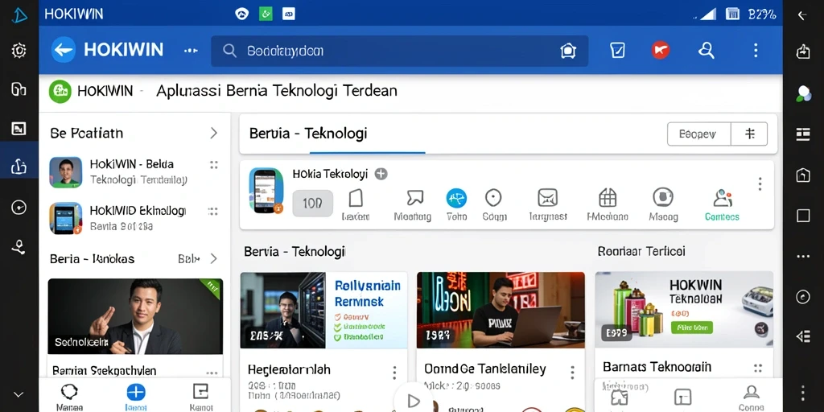This screenshot has width=824, height=412.
Task: Click the colored circles icon in right sidebar
Action: [x=803, y=93]
